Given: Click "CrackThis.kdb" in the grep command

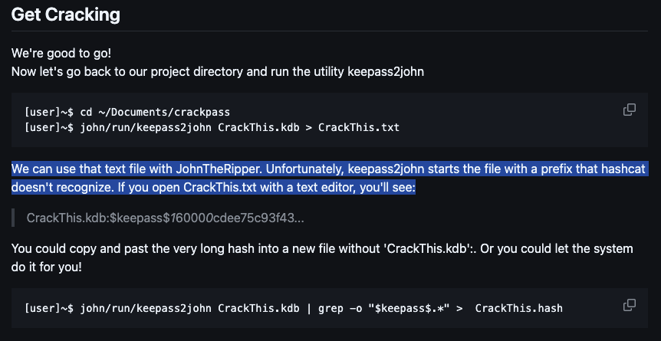Looking at the screenshot, I should [259, 308].
